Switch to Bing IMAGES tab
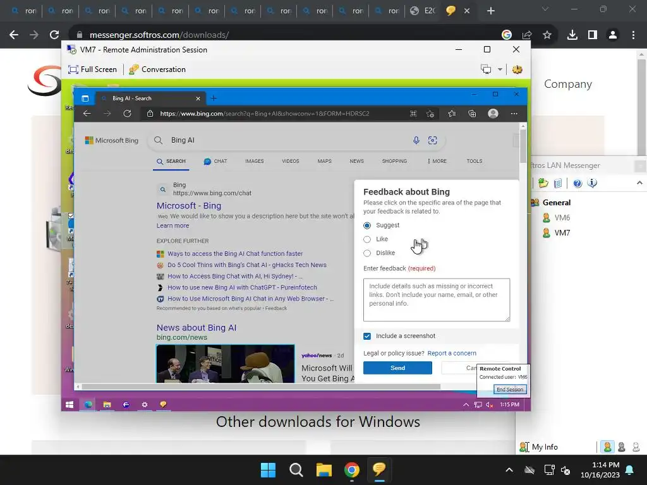Image resolution: width=647 pixels, height=485 pixels. coord(254,161)
